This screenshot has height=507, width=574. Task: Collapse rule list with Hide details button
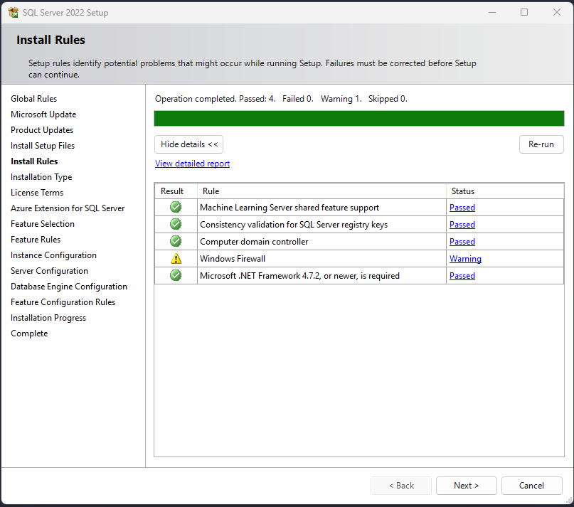[x=188, y=144]
